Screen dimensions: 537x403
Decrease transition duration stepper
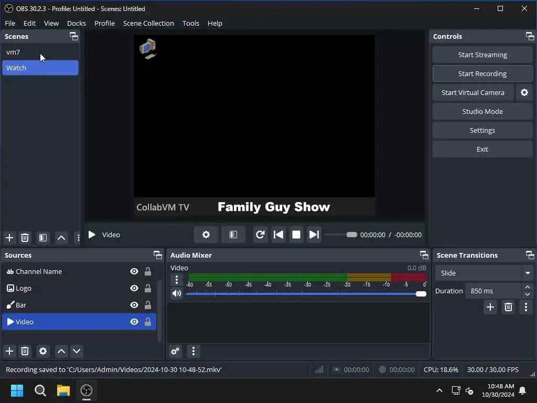point(528,294)
